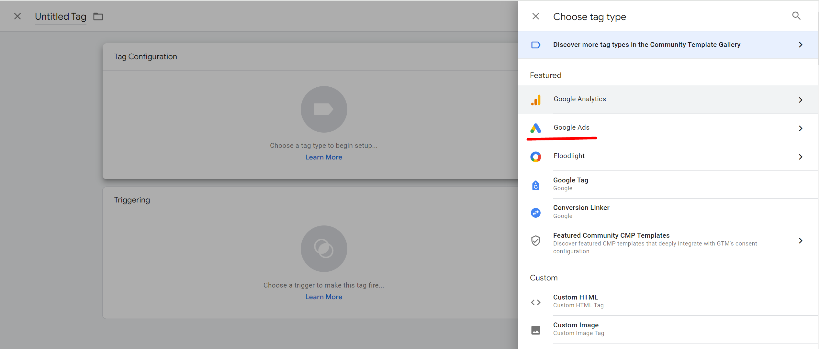
Task: Click the Floodlight circular logo icon
Action: 536,157
